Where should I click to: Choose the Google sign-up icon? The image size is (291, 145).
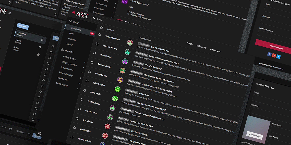(274, 55)
